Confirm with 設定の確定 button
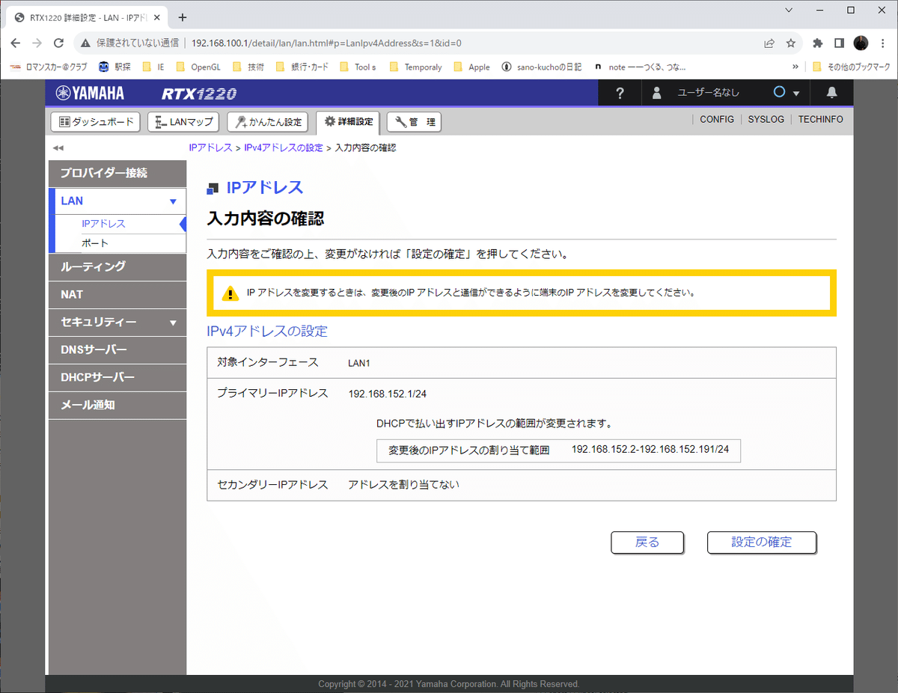The height and width of the screenshot is (693, 898). pos(762,543)
